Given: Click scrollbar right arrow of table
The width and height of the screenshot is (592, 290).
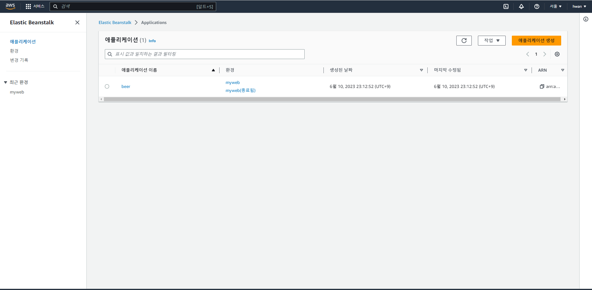Looking at the screenshot, I should click(x=565, y=99).
